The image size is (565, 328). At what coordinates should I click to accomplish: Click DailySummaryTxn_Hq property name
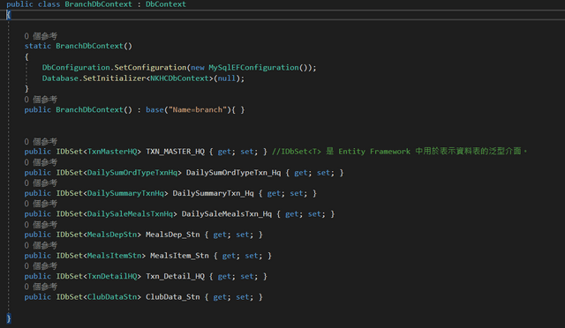point(214,193)
